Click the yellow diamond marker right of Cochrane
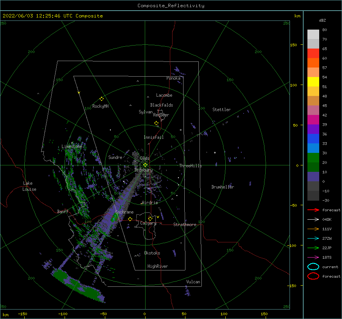 130,219
